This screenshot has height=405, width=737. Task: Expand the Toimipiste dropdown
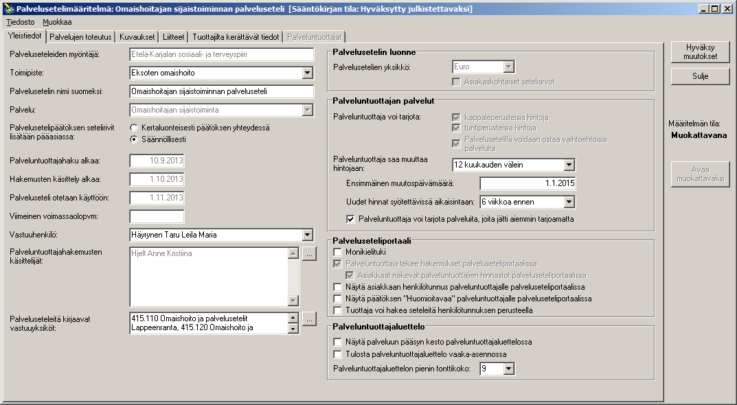tap(308, 73)
